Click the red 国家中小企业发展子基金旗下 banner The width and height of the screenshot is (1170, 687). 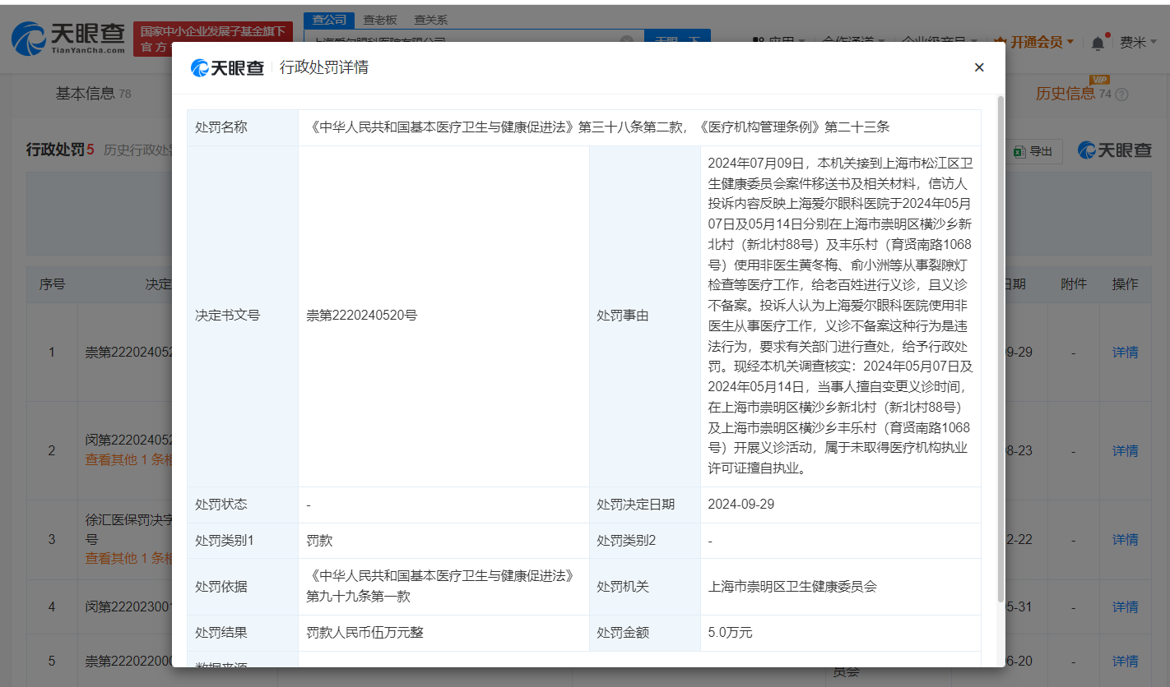pyautogui.click(x=212, y=39)
